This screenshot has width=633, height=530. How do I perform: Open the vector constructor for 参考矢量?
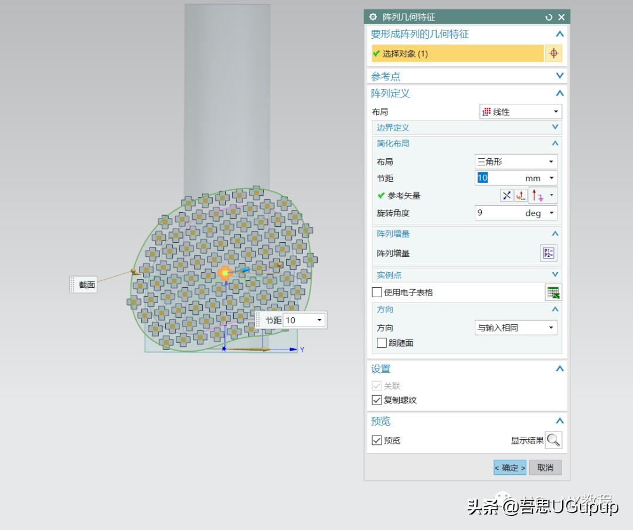pyautogui.click(x=521, y=195)
